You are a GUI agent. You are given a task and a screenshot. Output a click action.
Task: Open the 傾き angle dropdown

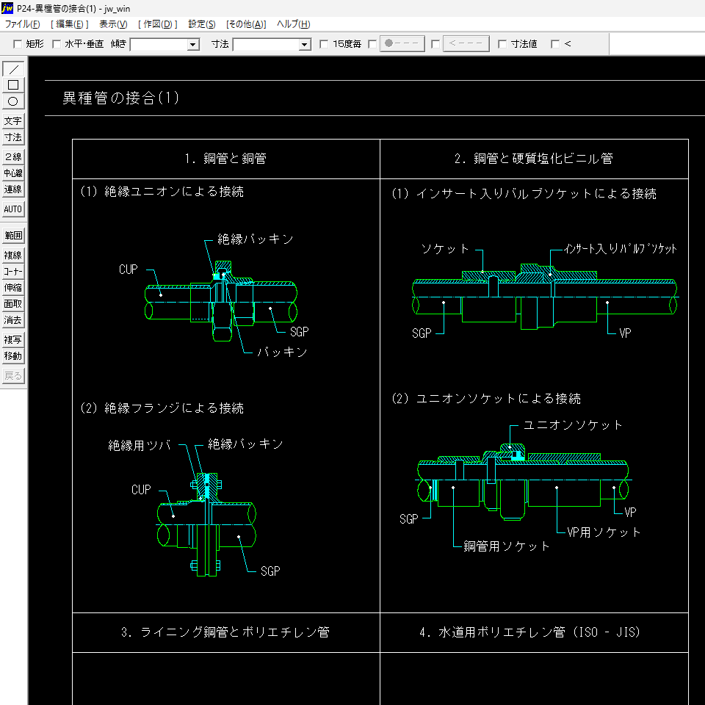(x=193, y=45)
